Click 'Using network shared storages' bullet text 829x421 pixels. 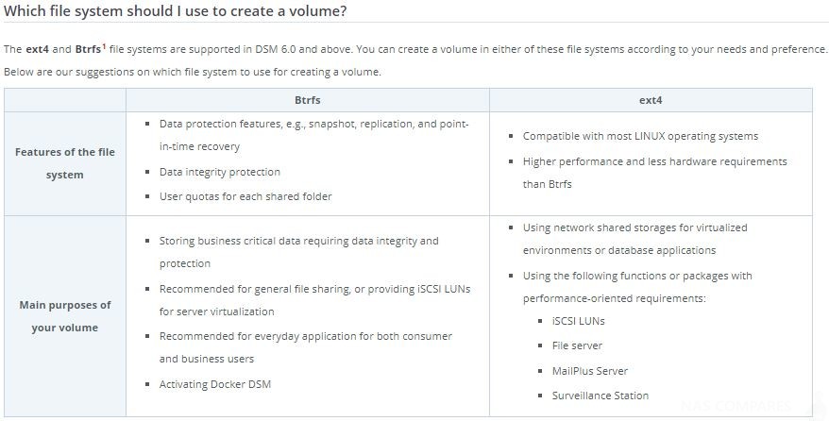click(x=634, y=239)
